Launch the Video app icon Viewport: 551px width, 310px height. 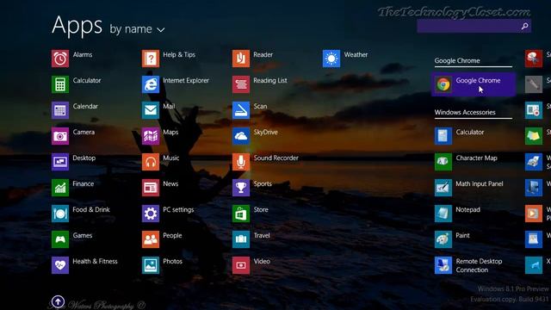point(241,265)
